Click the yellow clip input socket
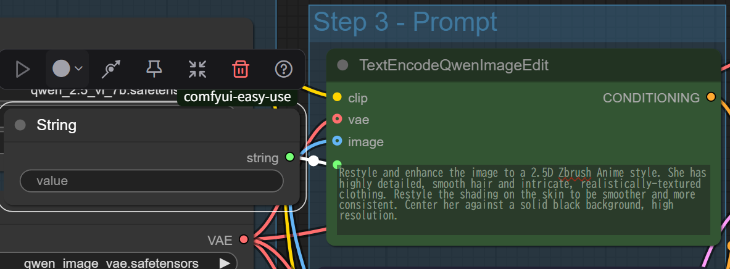This screenshot has width=730, height=269. [x=338, y=97]
